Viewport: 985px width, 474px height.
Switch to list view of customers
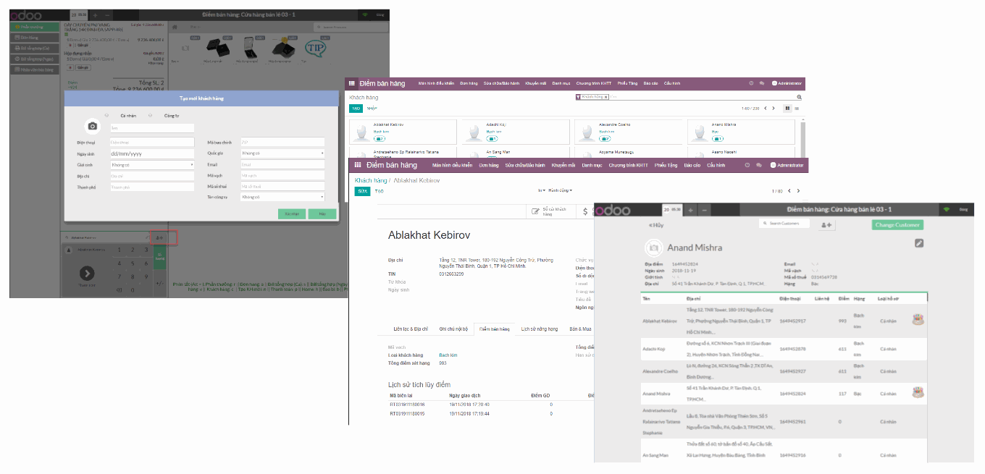(x=797, y=108)
